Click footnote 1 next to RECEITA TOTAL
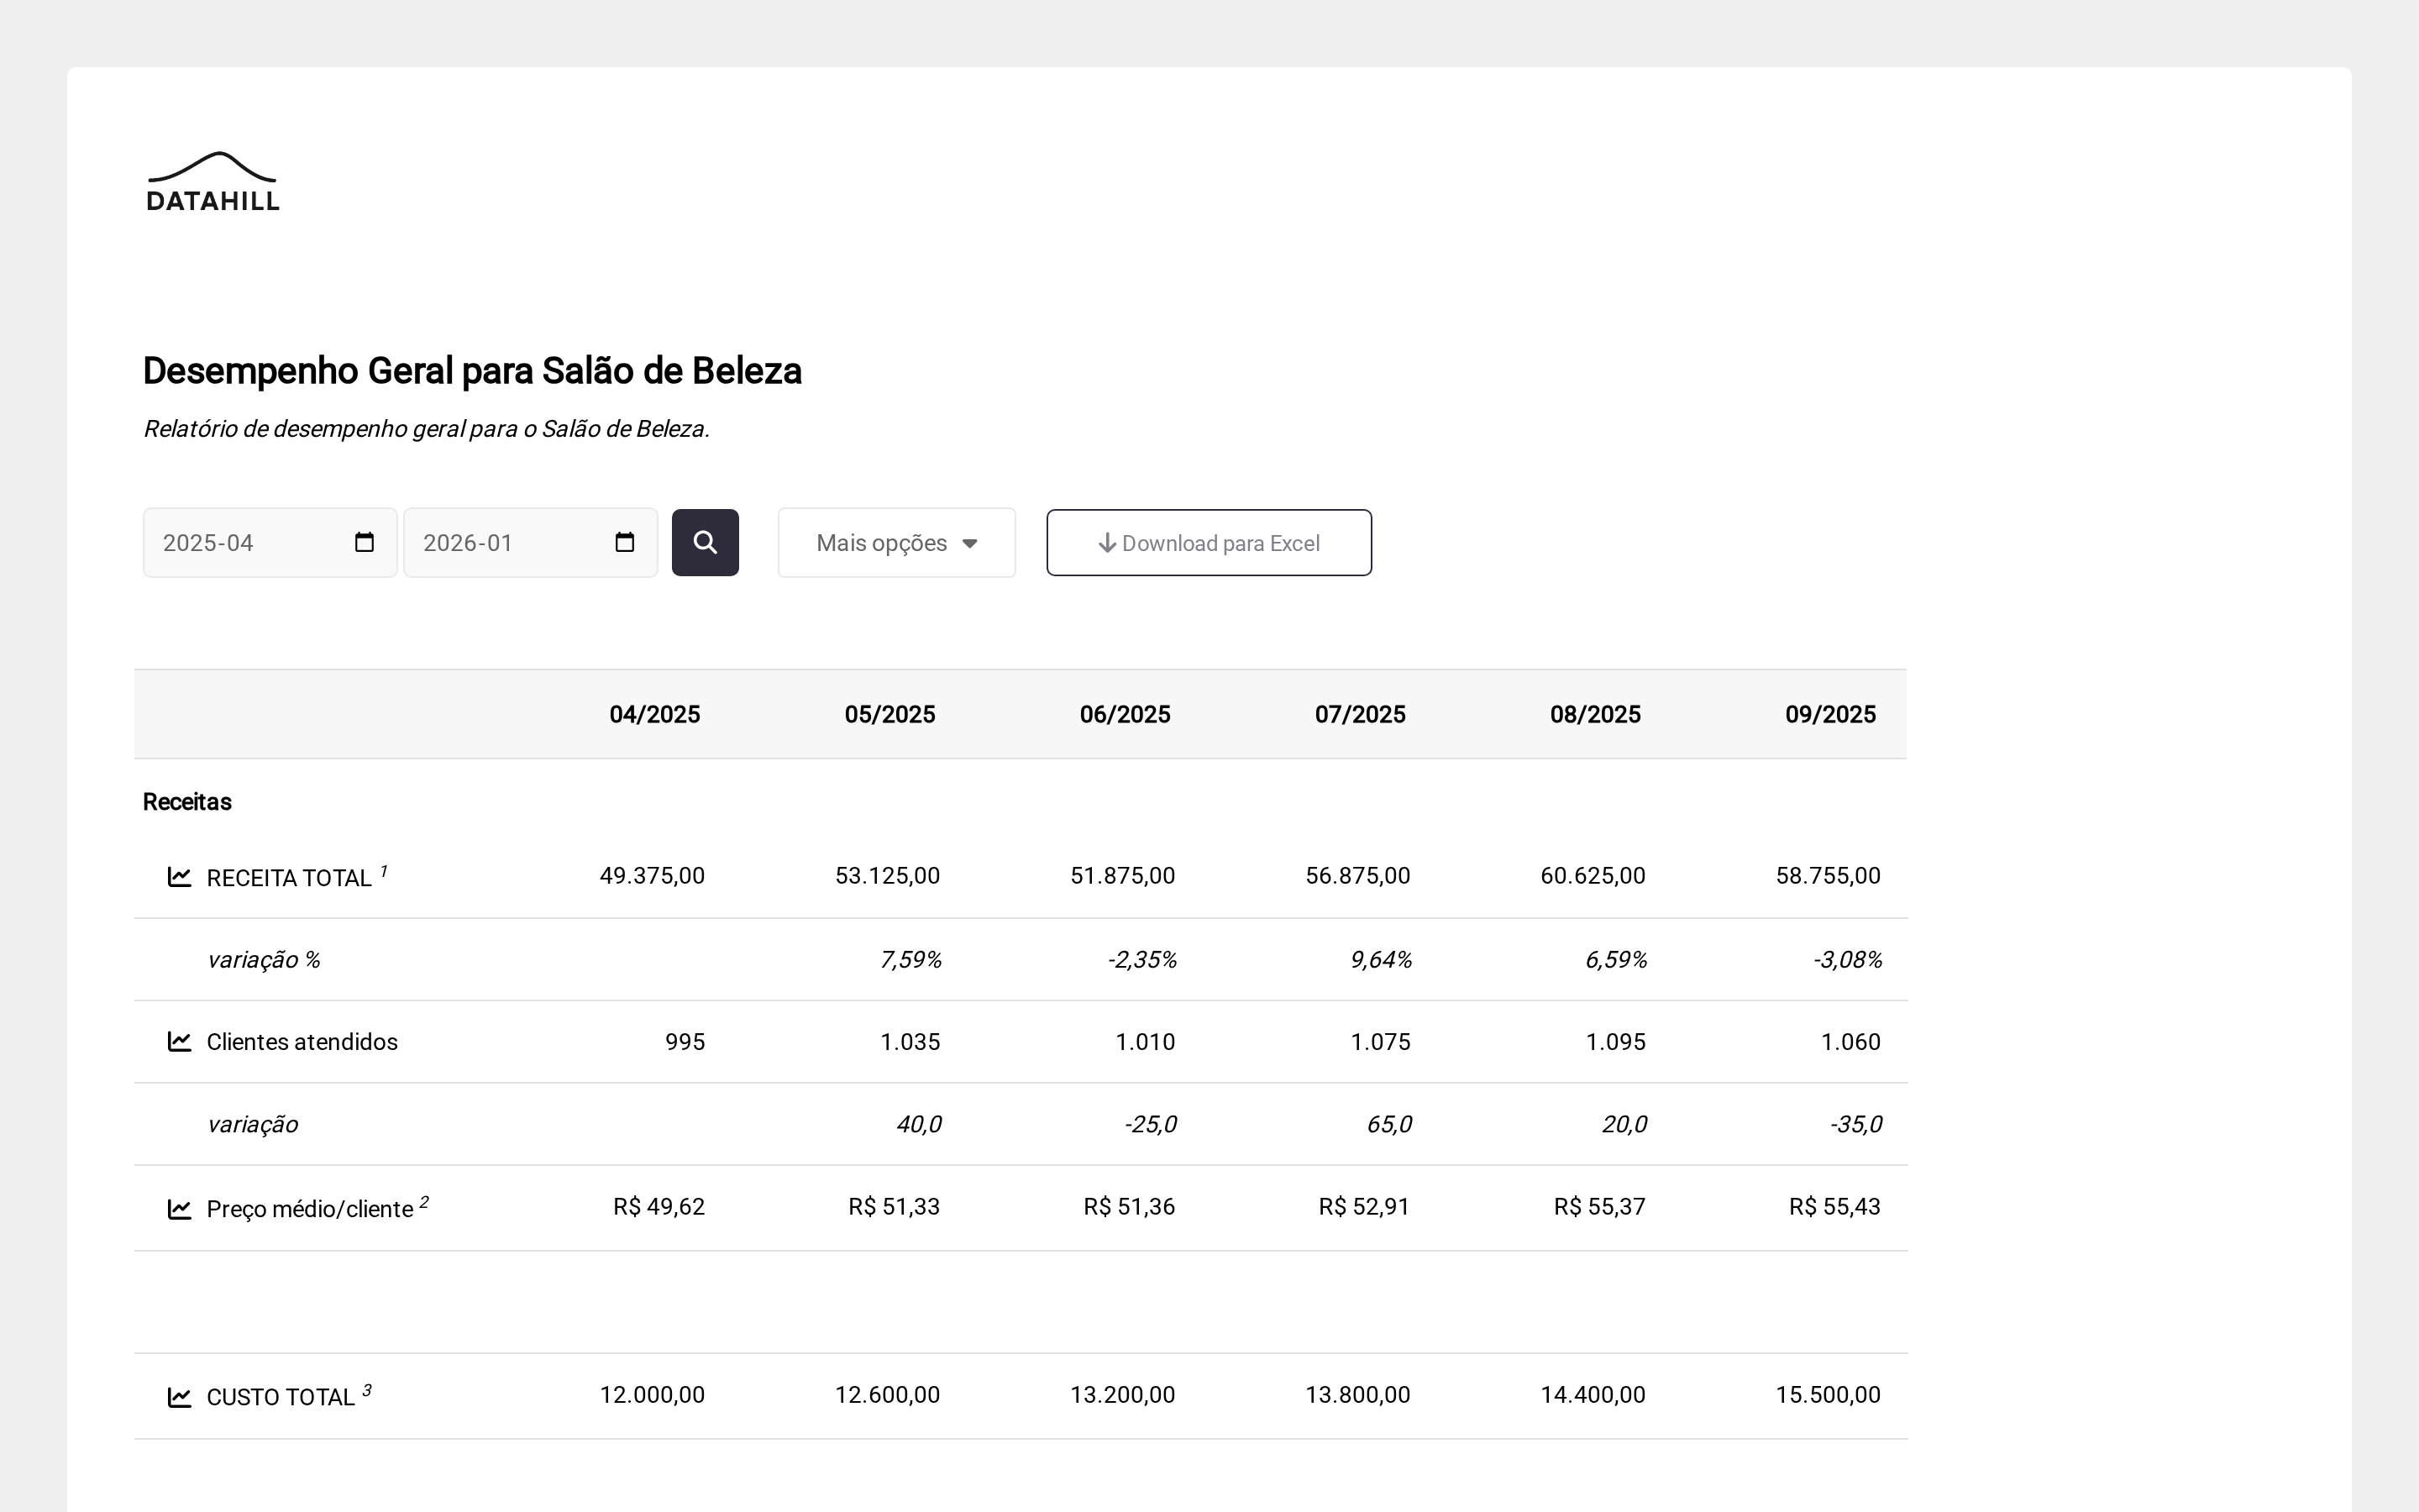The height and width of the screenshot is (1512, 2419). coord(384,871)
